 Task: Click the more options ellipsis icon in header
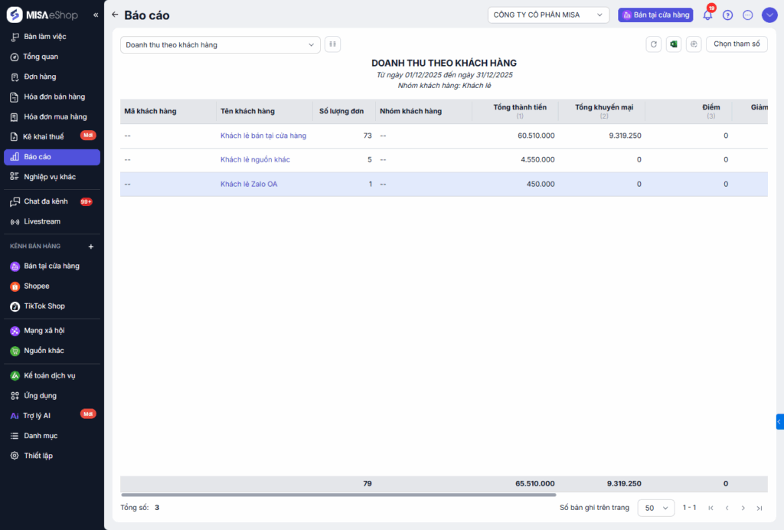point(748,15)
